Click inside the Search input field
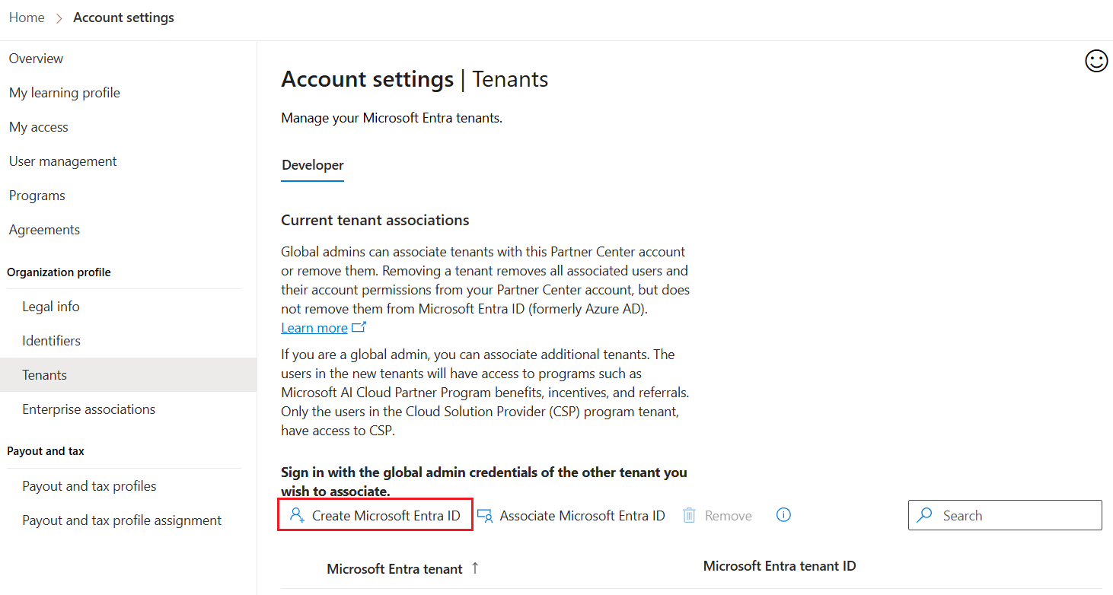 point(1005,515)
